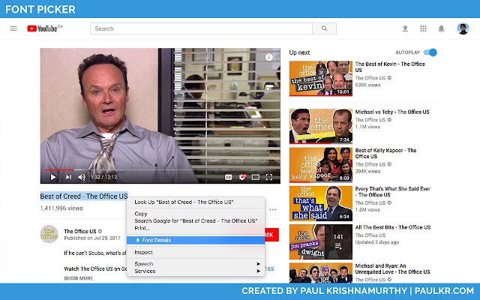Open "Every That's What She Said Ever" title
This screenshot has width=480, height=300.
click(x=393, y=192)
